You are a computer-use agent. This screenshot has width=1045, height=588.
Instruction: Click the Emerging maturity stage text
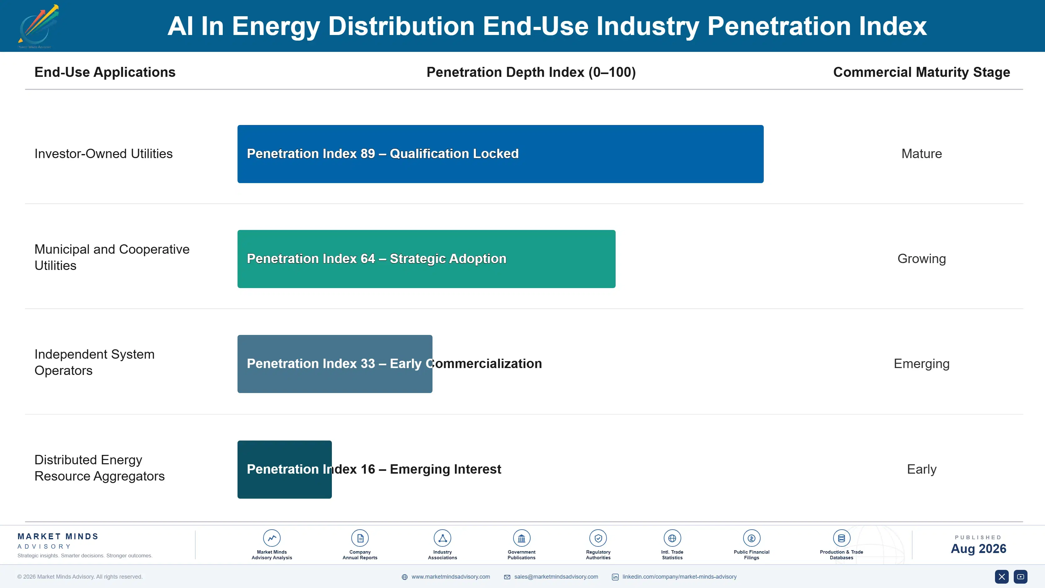point(922,364)
